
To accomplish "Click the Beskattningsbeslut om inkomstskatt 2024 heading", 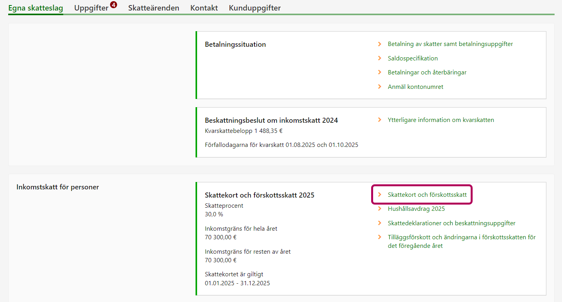I will [x=271, y=120].
